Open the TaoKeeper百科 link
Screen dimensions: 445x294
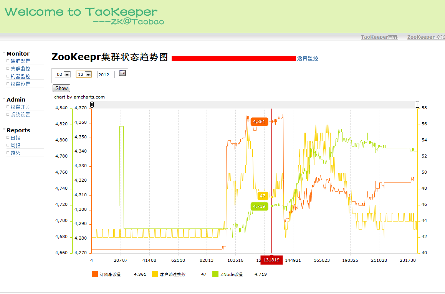click(379, 37)
